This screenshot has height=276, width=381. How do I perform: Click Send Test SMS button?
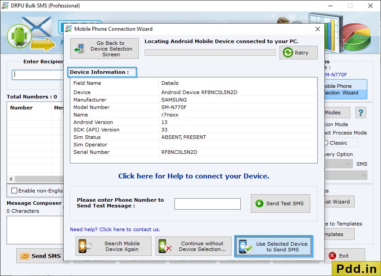[x=280, y=203]
